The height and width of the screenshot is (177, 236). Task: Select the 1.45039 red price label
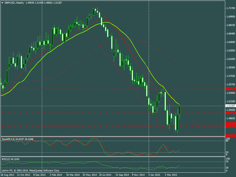click(230, 136)
